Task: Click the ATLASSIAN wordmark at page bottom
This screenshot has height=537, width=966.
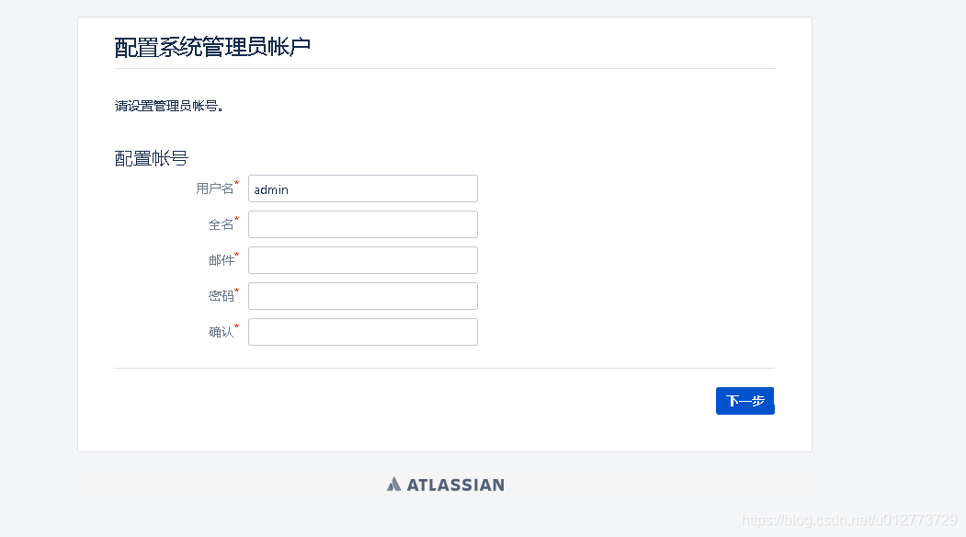Action: [455, 485]
